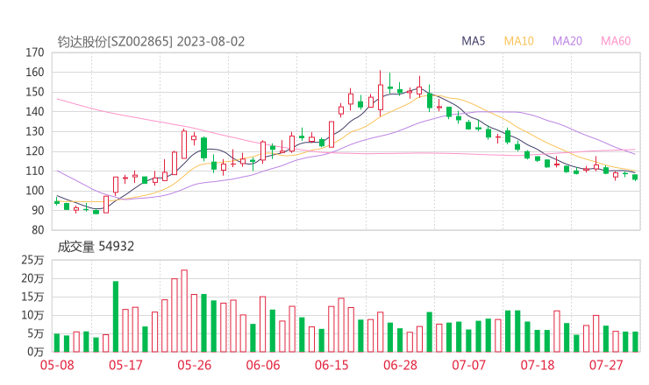Click the 25万 volume axis label

[x=32, y=260]
